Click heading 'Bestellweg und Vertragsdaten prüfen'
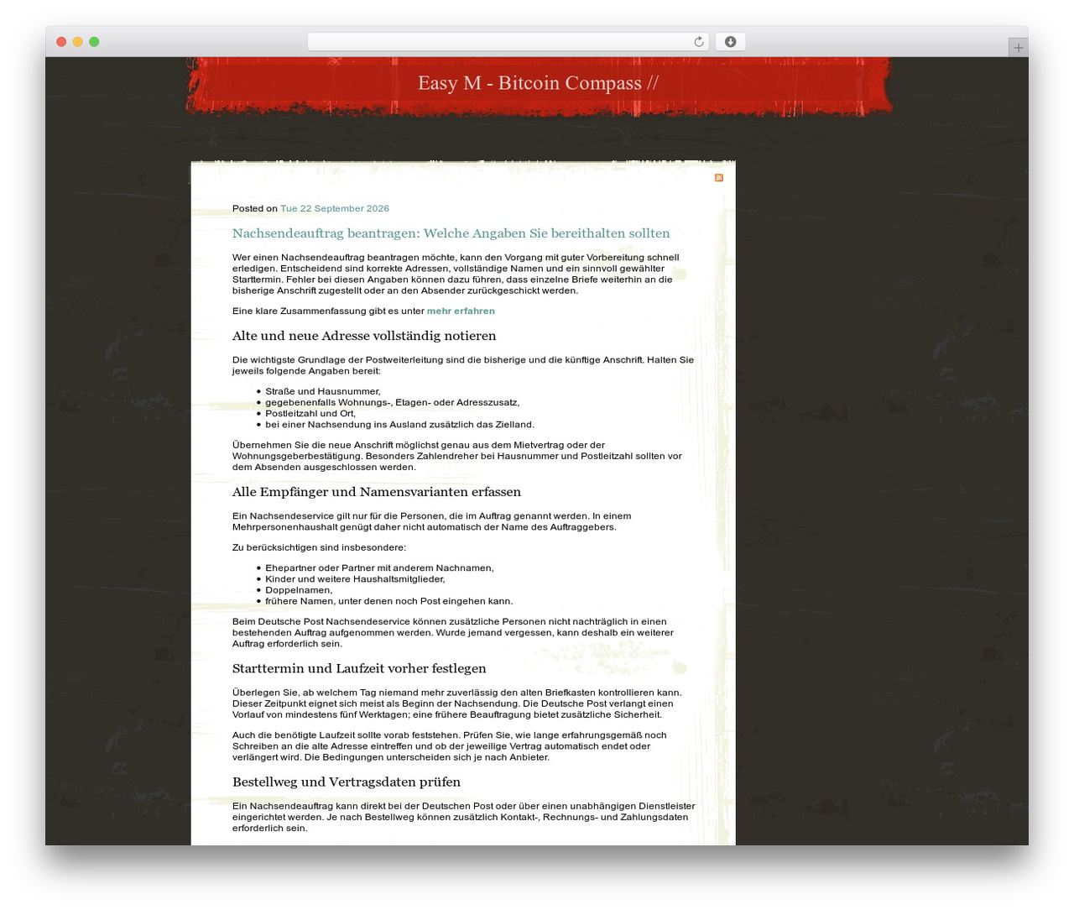 pos(347,782)
